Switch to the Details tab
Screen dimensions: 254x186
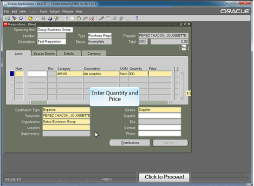click(69, 54)
